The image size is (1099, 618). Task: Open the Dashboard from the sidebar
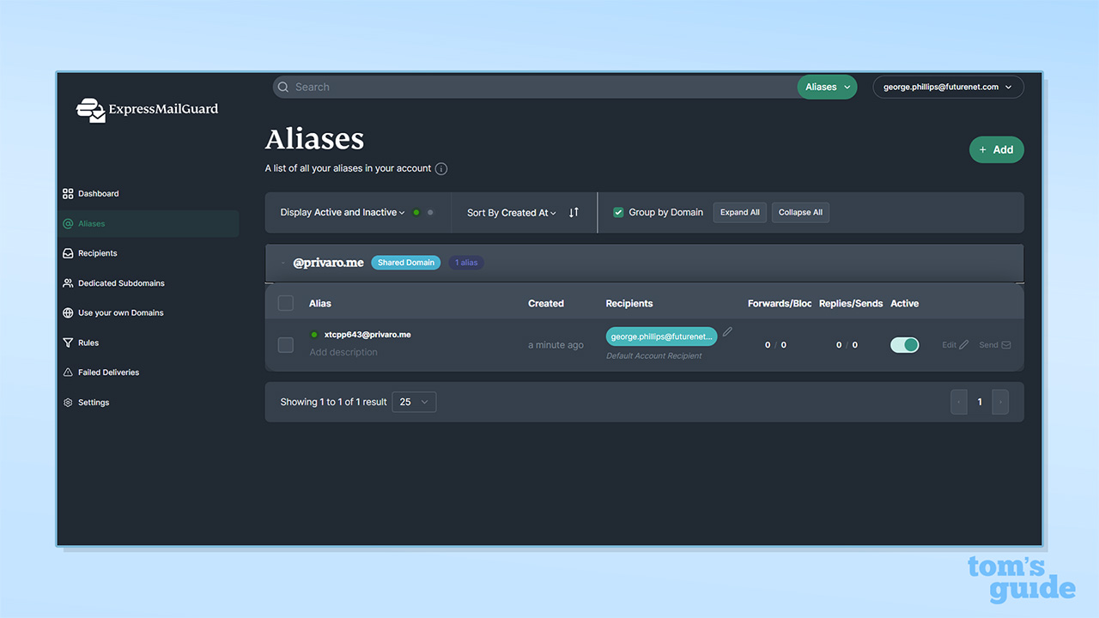(97, 193)
